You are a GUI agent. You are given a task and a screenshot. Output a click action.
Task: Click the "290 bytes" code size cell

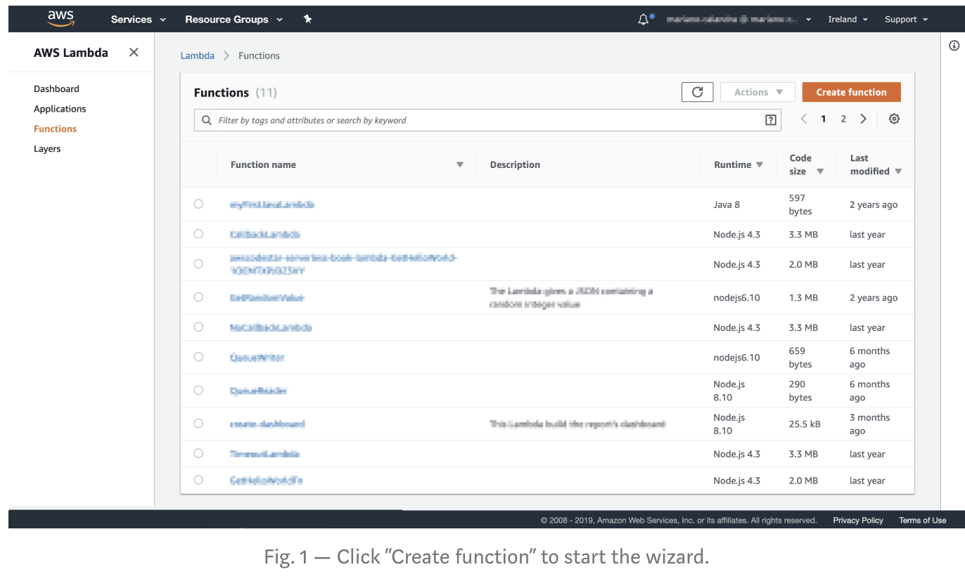click(x=800, y=391)
